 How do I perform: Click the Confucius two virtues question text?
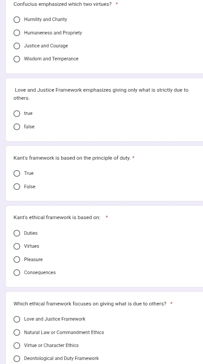(x=63, y=4)
